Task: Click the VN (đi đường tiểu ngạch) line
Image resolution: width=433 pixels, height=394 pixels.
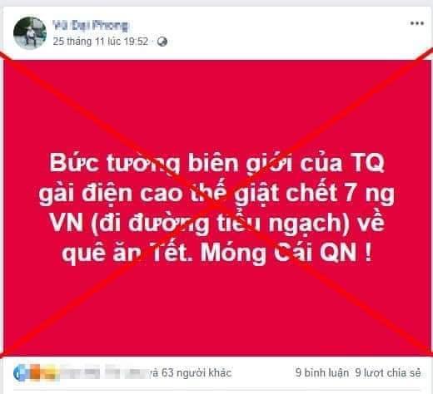Action: (x=216, y=224)
